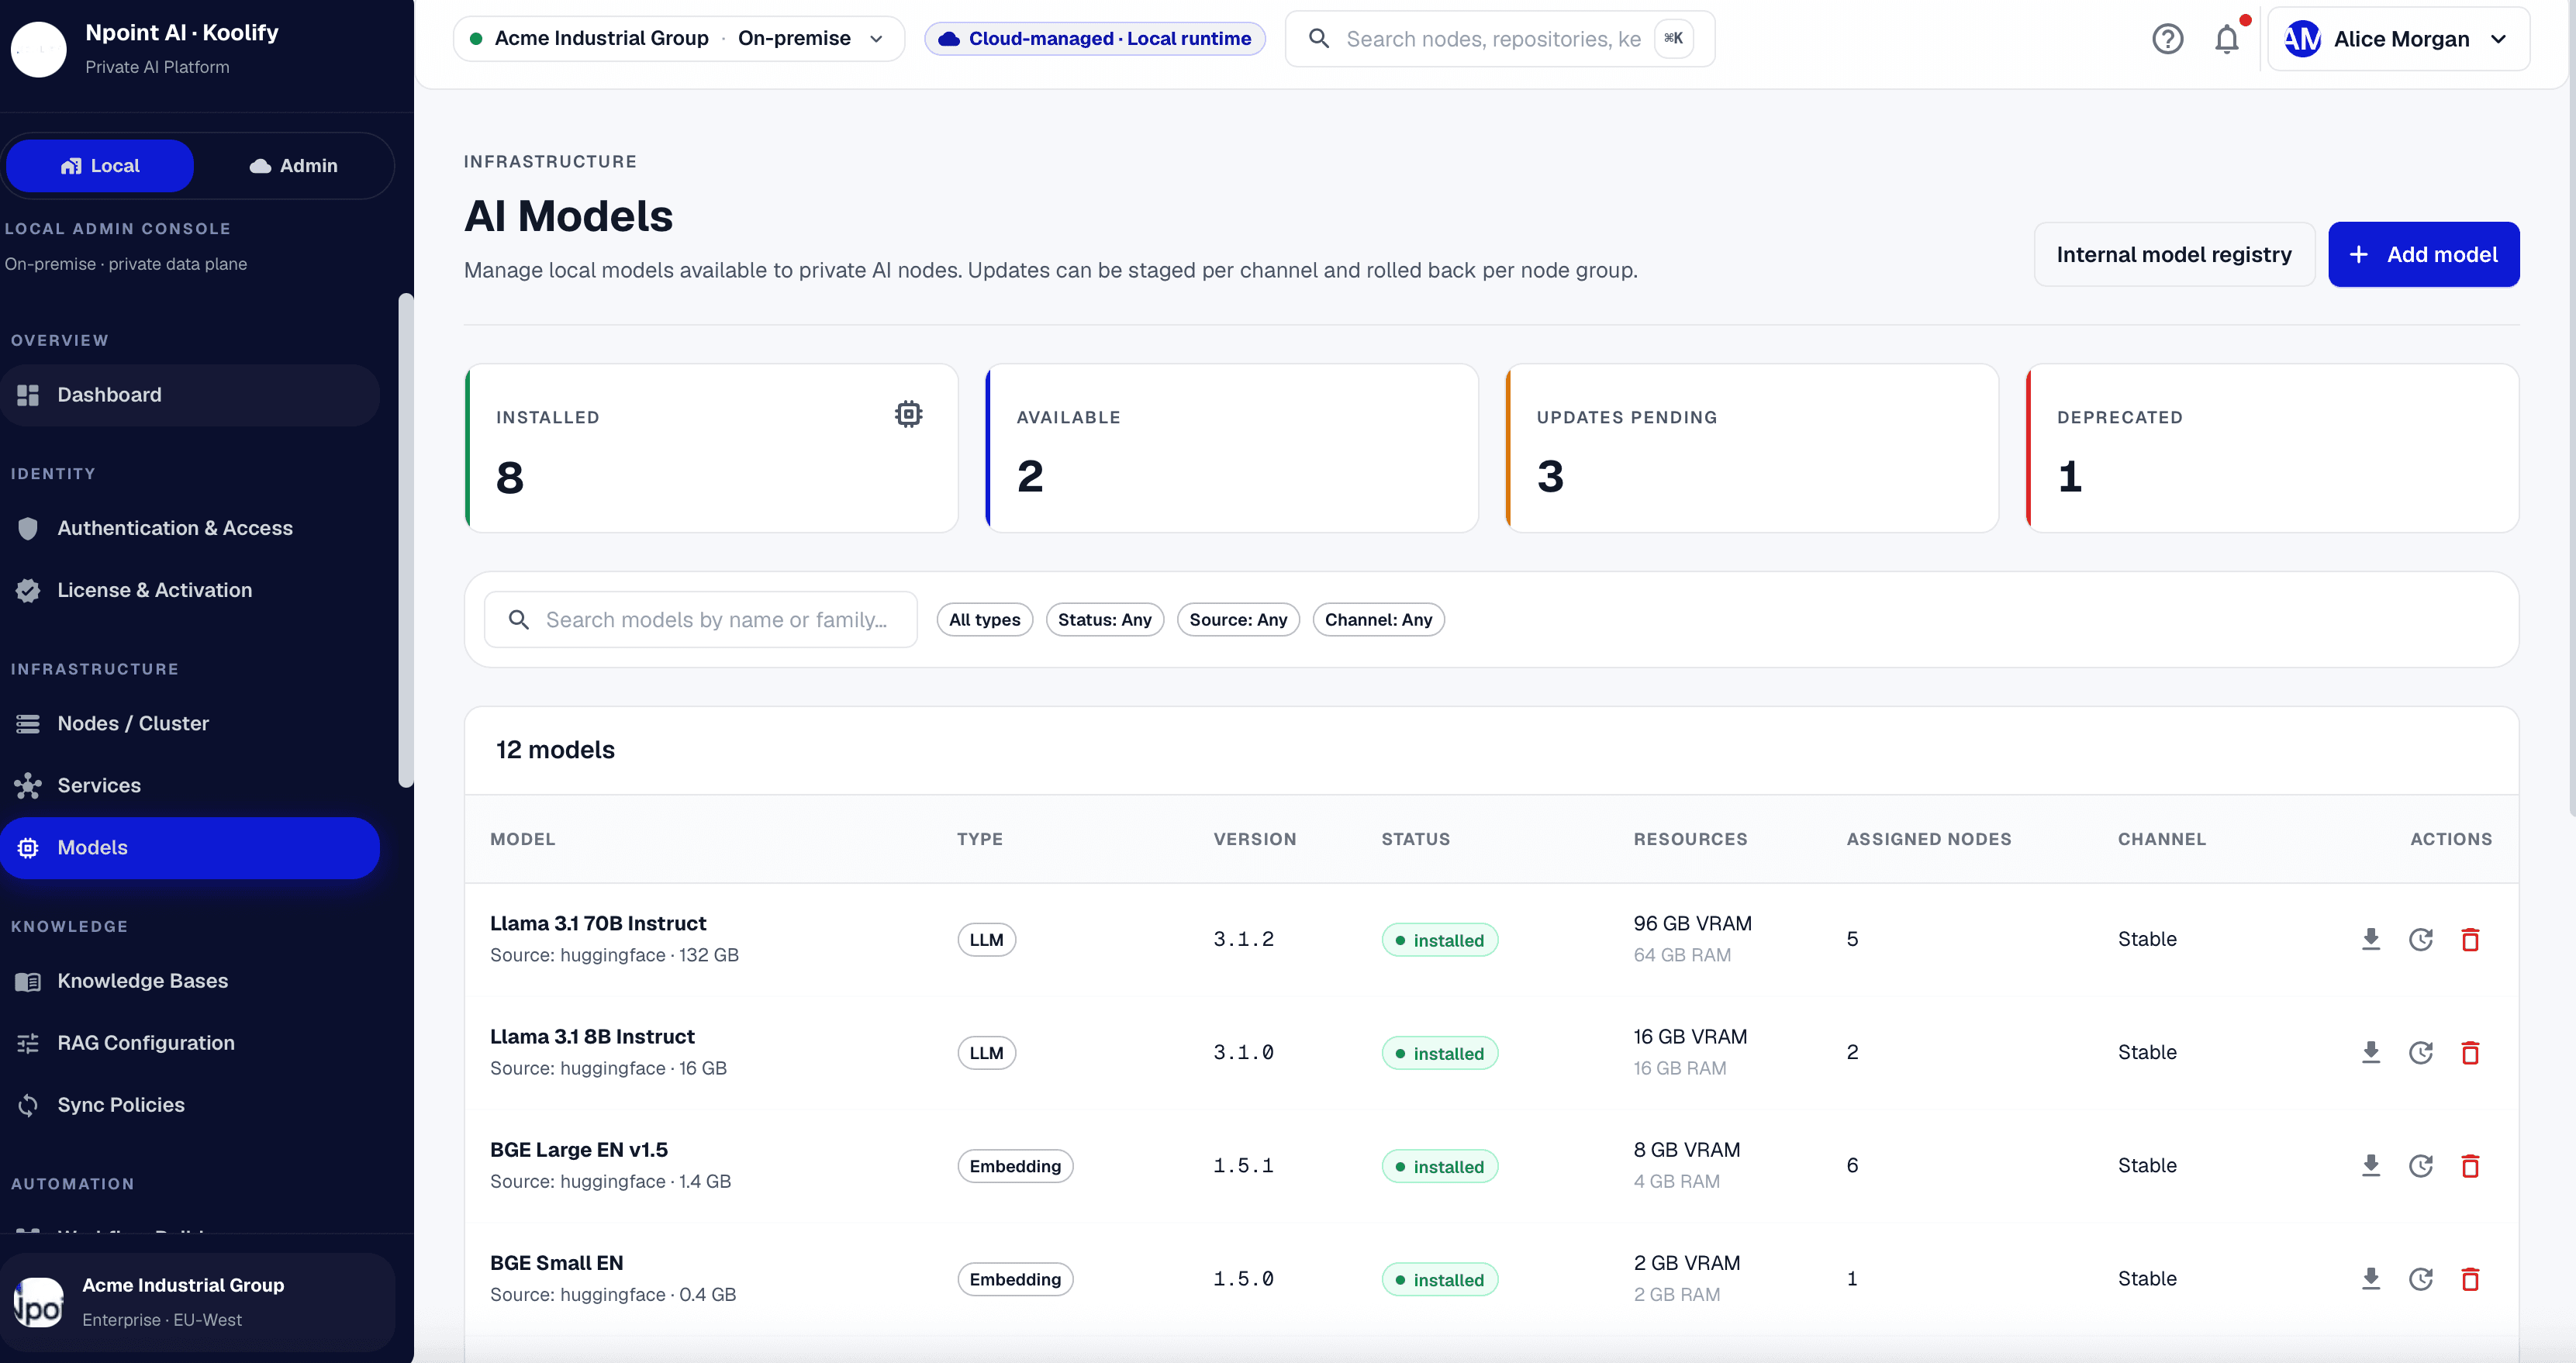Viewport: 2576px width, 1363px height.
Task: Roll back BGE Large EN v1.5 version
Action: coord(2420,1165)
